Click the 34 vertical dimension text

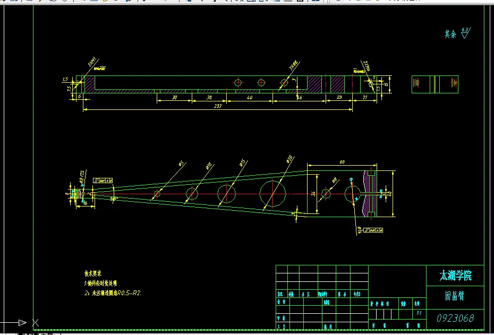pyautogui.click(x=313, y=194)
